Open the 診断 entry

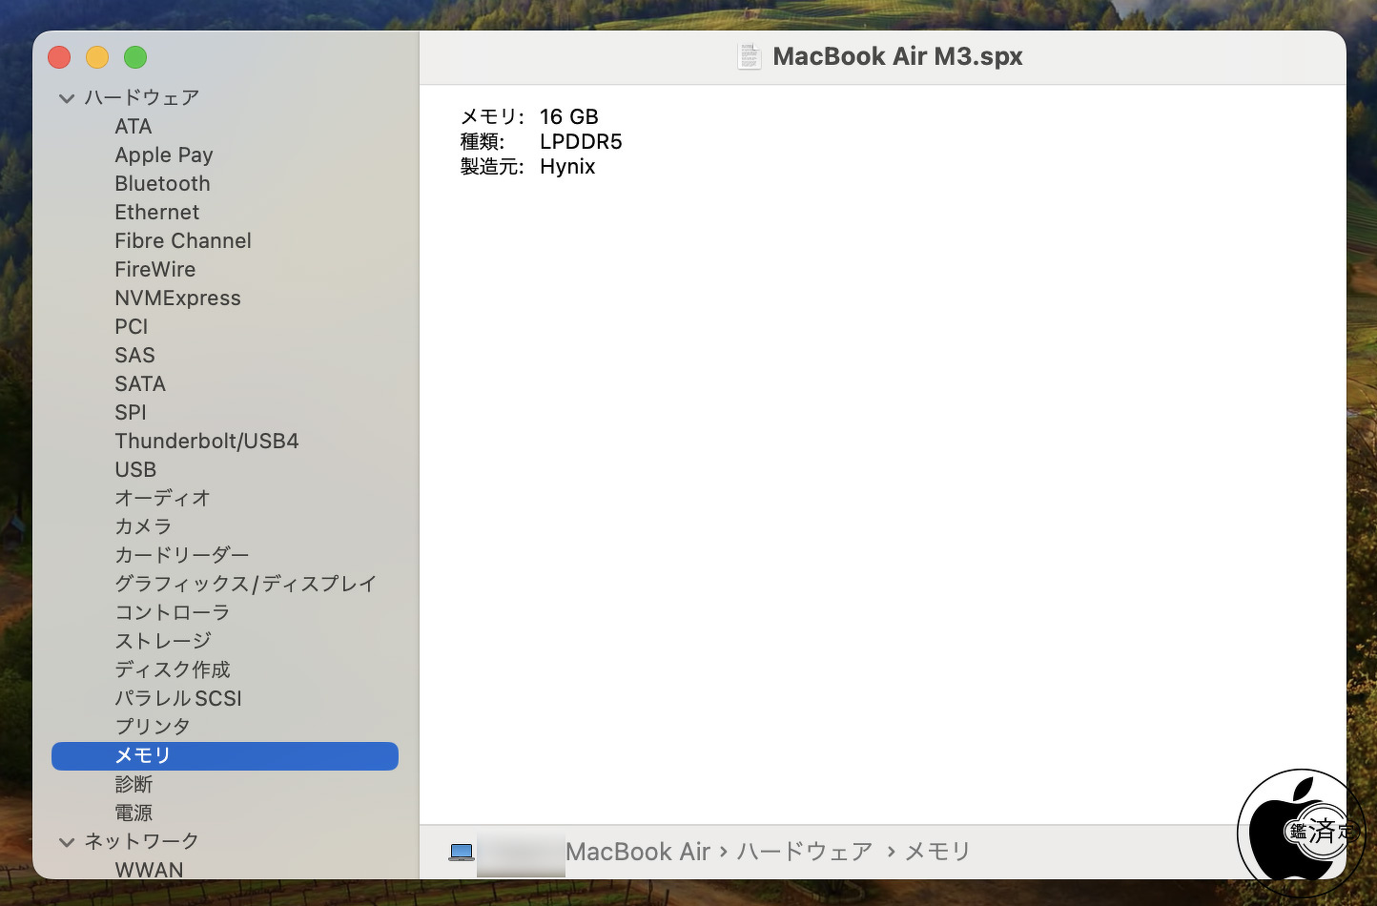click(134, 784)
